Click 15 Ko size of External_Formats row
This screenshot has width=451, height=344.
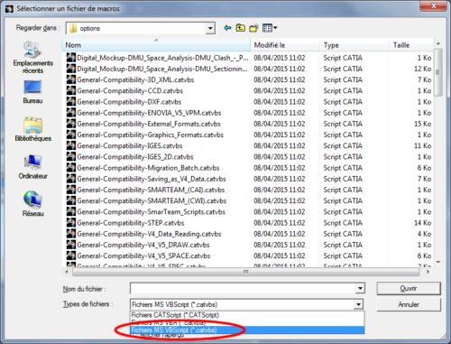click(x=422, y=124)
